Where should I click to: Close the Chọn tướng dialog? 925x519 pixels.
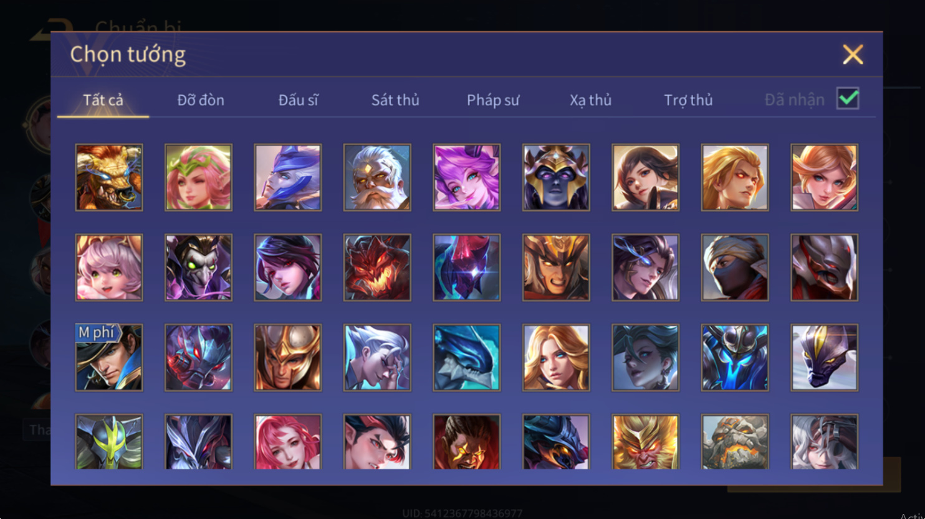pos(853,55)
